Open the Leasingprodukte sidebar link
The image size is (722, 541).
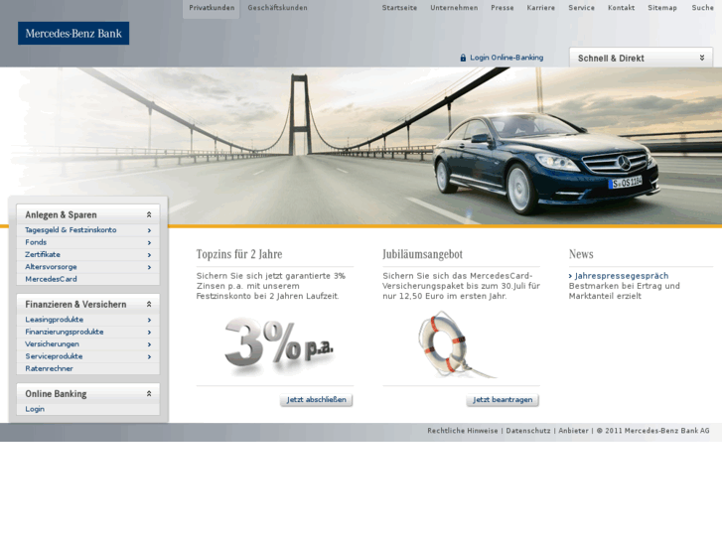tap(54, 320)
